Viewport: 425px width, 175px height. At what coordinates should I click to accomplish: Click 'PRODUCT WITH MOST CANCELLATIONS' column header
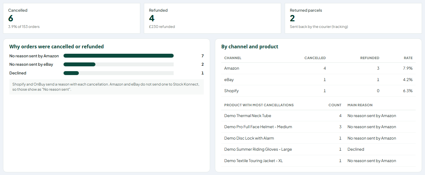click(259, 105)
